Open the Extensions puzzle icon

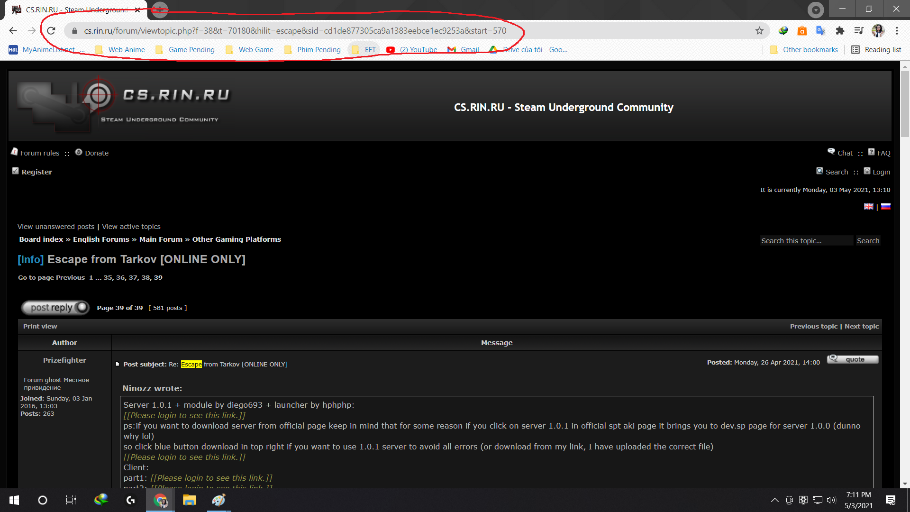(840, 31)
